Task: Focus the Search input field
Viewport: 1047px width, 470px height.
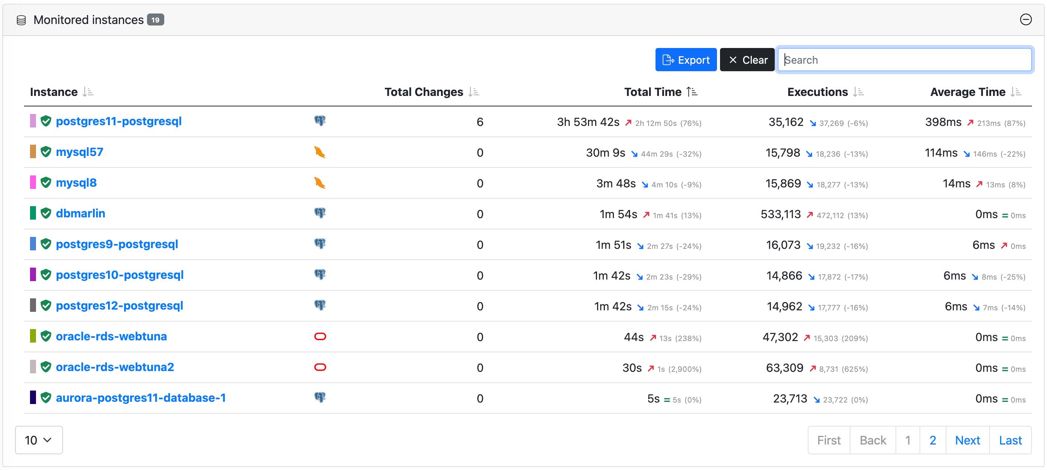Action: [904, 60]
